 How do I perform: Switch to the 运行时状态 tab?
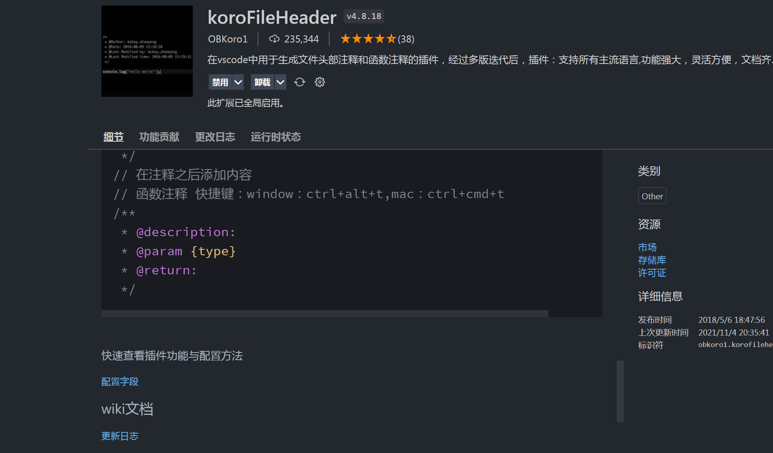[x=276, y=137]
